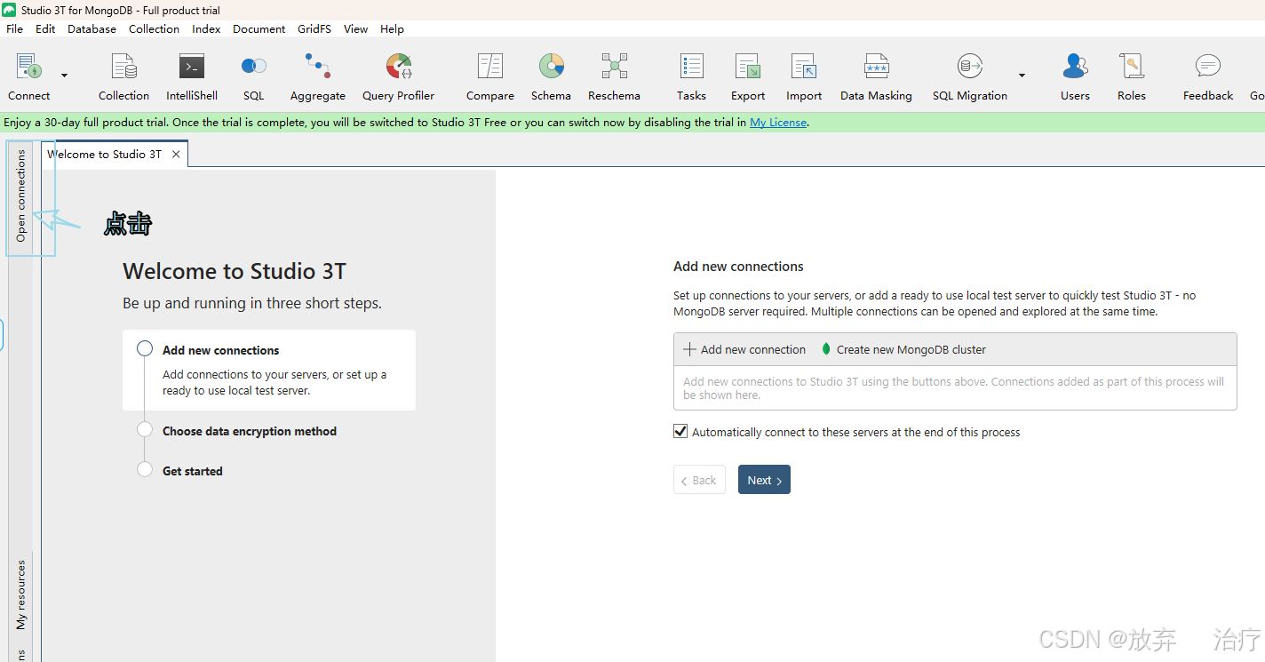
Task: Open the Database menu
Action: [92, 28]
